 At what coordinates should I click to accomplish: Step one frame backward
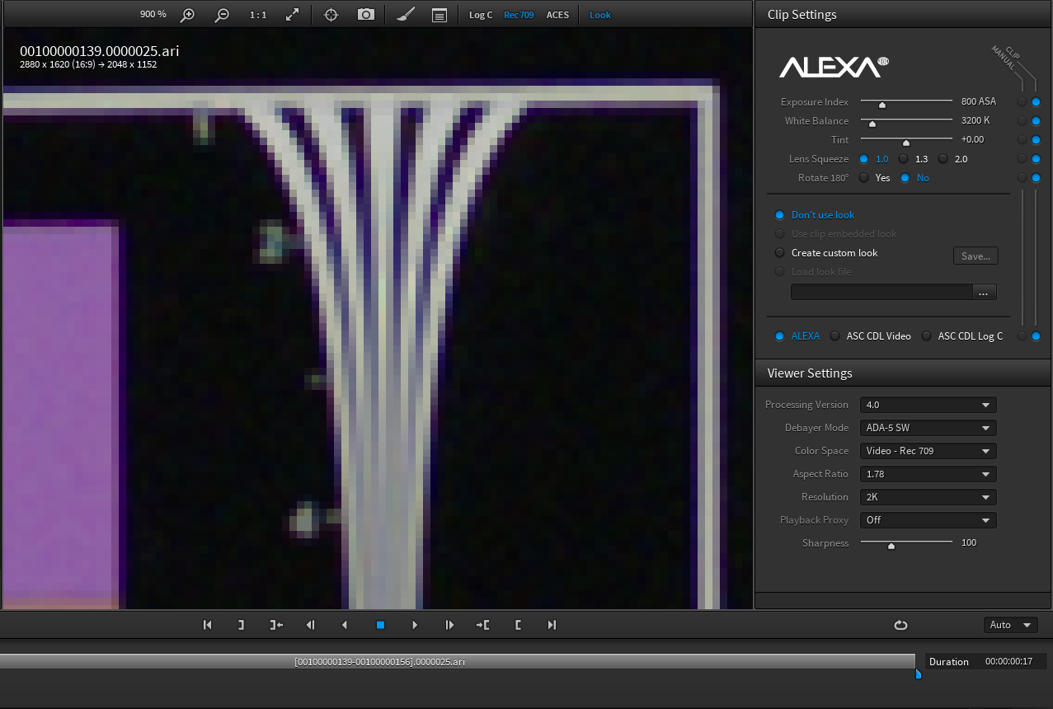311,625
